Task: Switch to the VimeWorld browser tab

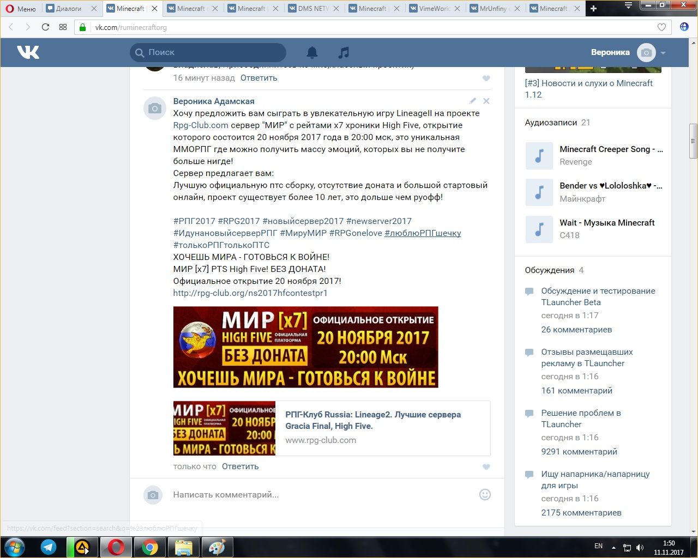Action: coord(434,9)
